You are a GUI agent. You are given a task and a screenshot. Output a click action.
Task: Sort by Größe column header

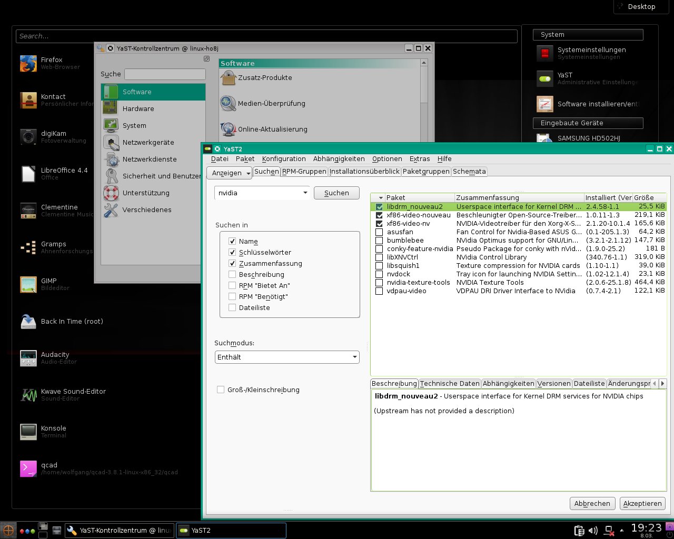(x=649, y=197)
